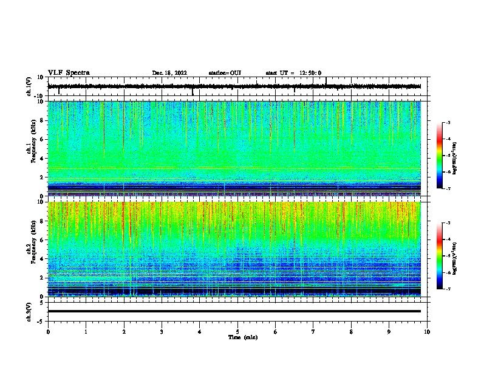Screen dimensions: 481x372
Task: Click the "8" kHz tick on ch.1 frequency axis
Action: point(42,120)
